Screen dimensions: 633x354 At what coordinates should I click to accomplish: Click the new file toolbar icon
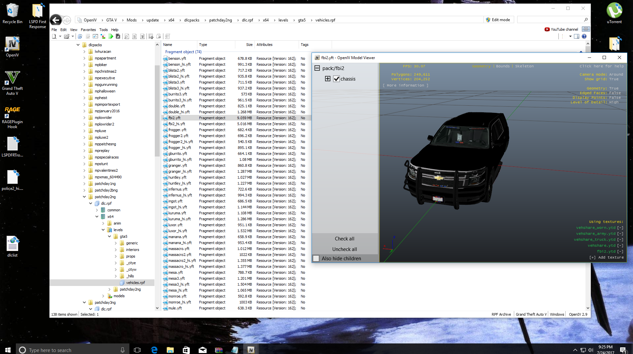coord(54,36)
